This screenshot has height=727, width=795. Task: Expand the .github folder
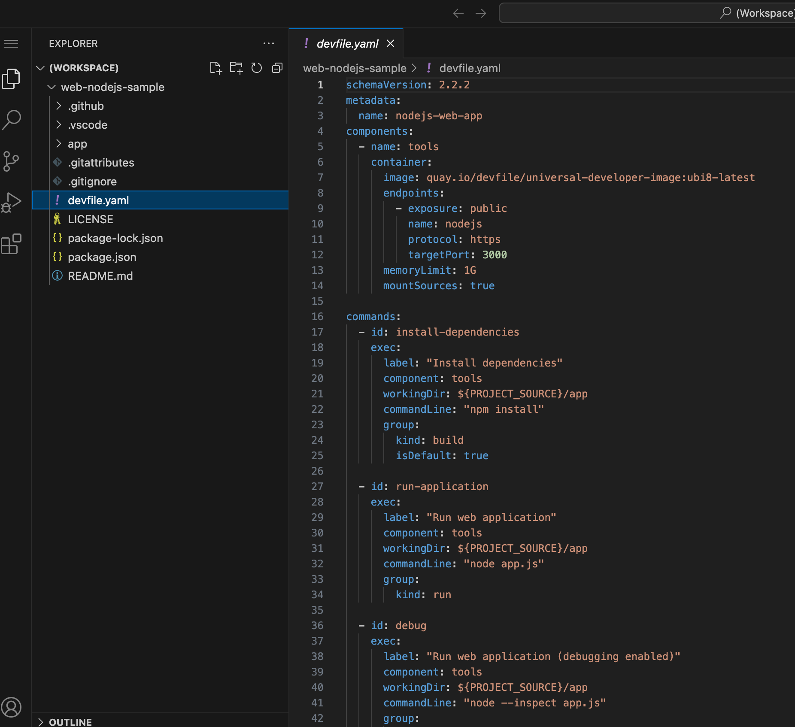[x=86, y=106]
